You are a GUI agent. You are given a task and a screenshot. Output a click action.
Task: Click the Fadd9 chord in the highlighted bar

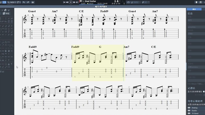75,47
